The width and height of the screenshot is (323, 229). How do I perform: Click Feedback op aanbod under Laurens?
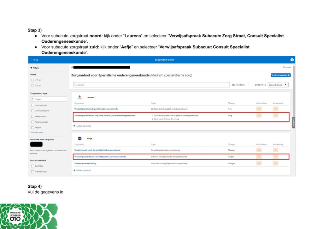click(82, 126)
